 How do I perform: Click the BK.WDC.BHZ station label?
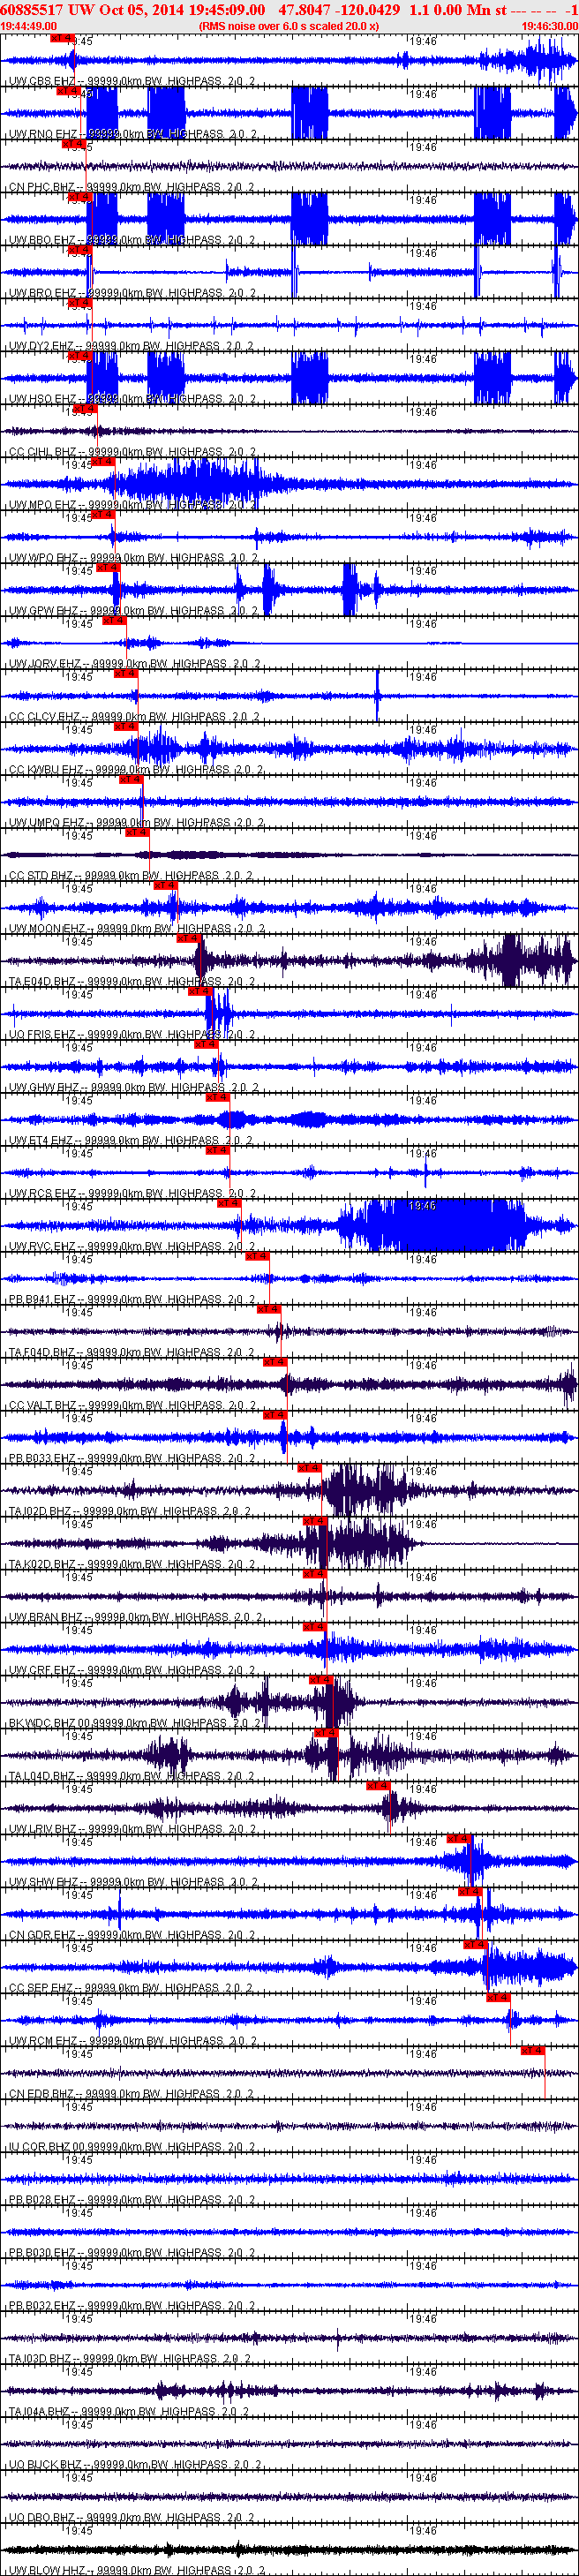[x=42, y=1723]
